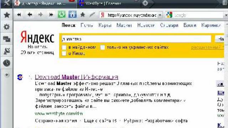Viewport: 228px width, 128px height.
Task: Go back with the Back arrow
Action: 30,15
